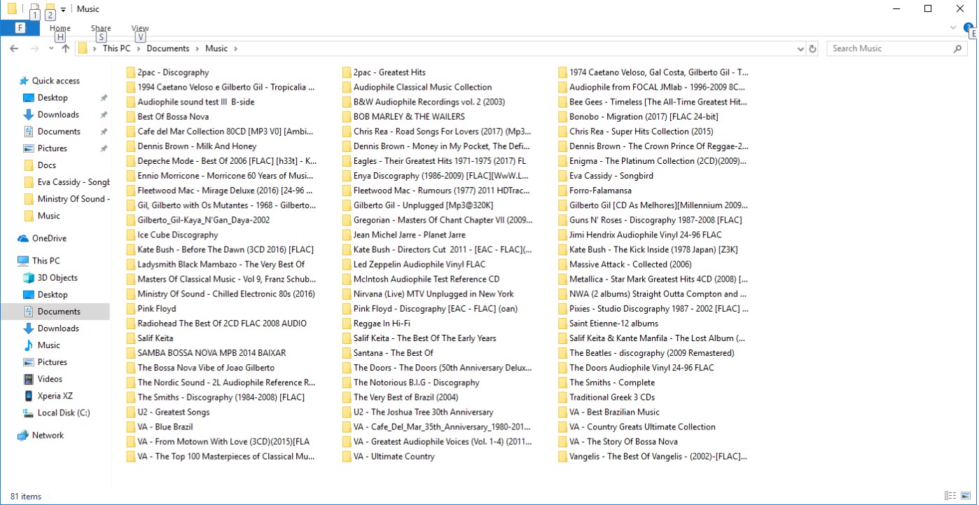This screenshot has height=505, width=979.
Task: Click the Ice Cube Discography folder icon
Action: tap(130, 235)
